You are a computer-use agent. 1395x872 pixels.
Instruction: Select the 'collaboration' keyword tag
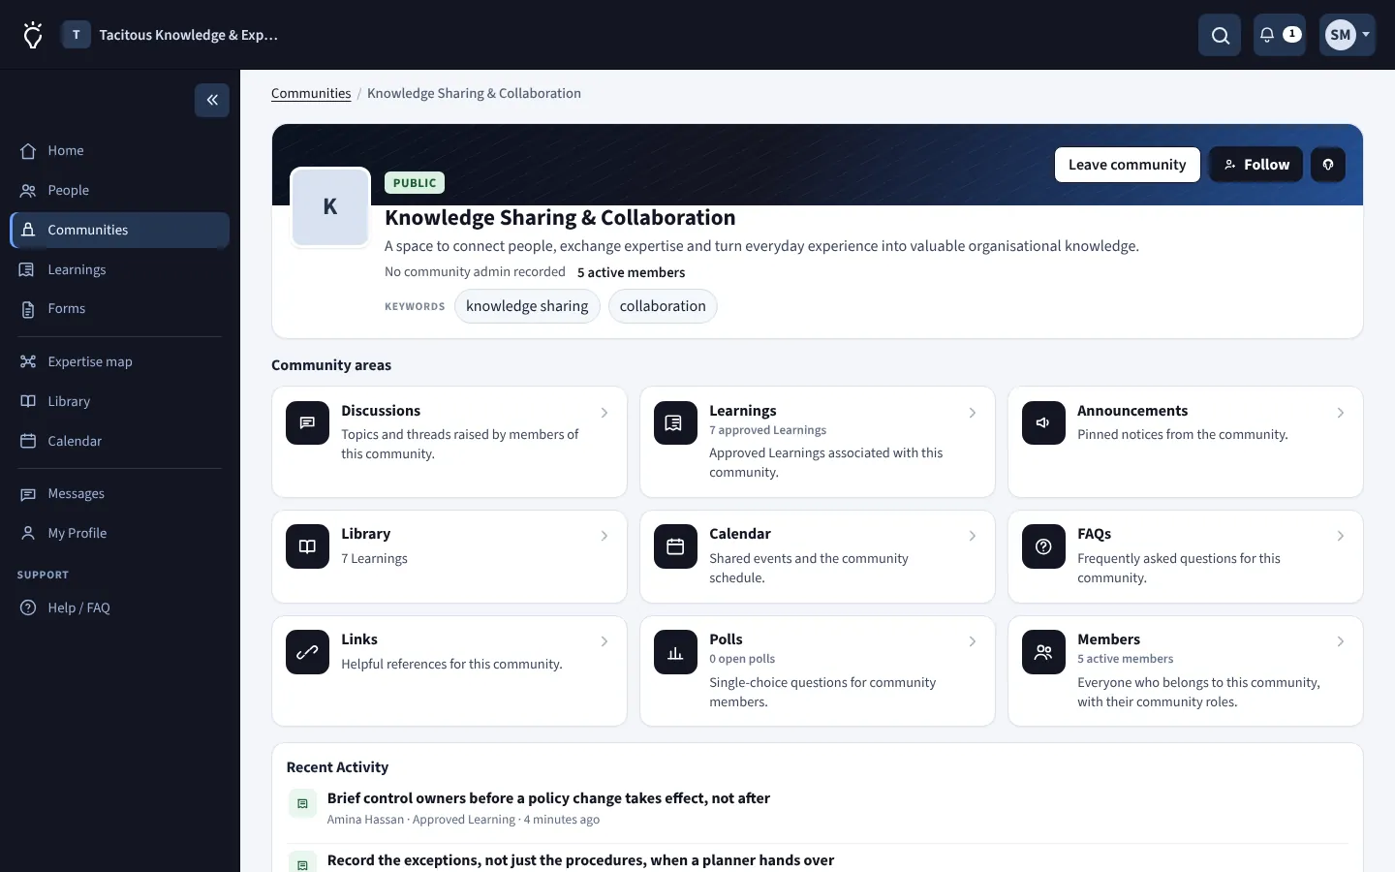click(663, 306)
